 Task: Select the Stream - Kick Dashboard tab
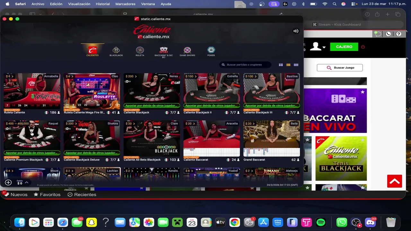tap(337, 24)
